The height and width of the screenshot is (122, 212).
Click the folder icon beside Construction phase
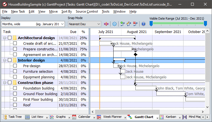14,83
